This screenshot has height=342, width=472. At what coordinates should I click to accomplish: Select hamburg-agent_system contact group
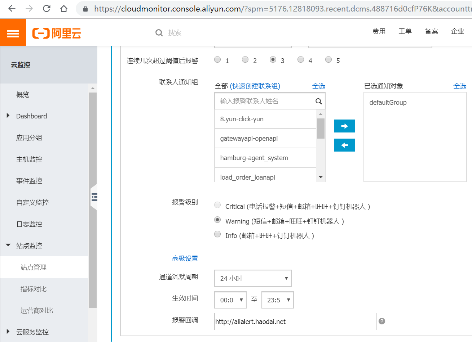click(265, 158)
